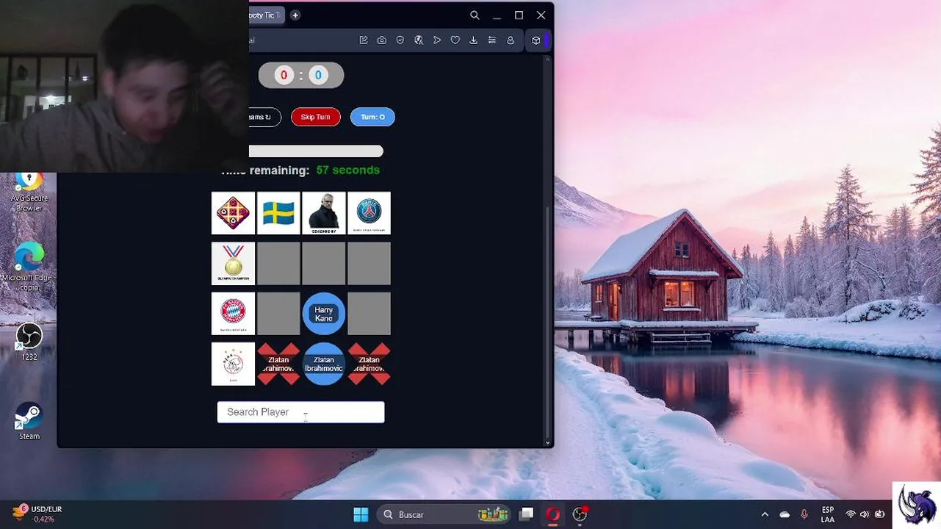This screenshot has width=941, height=529.
Task: Click the blue-circled Zlatan Ibrahimovic cell
Action: point(324,364)
